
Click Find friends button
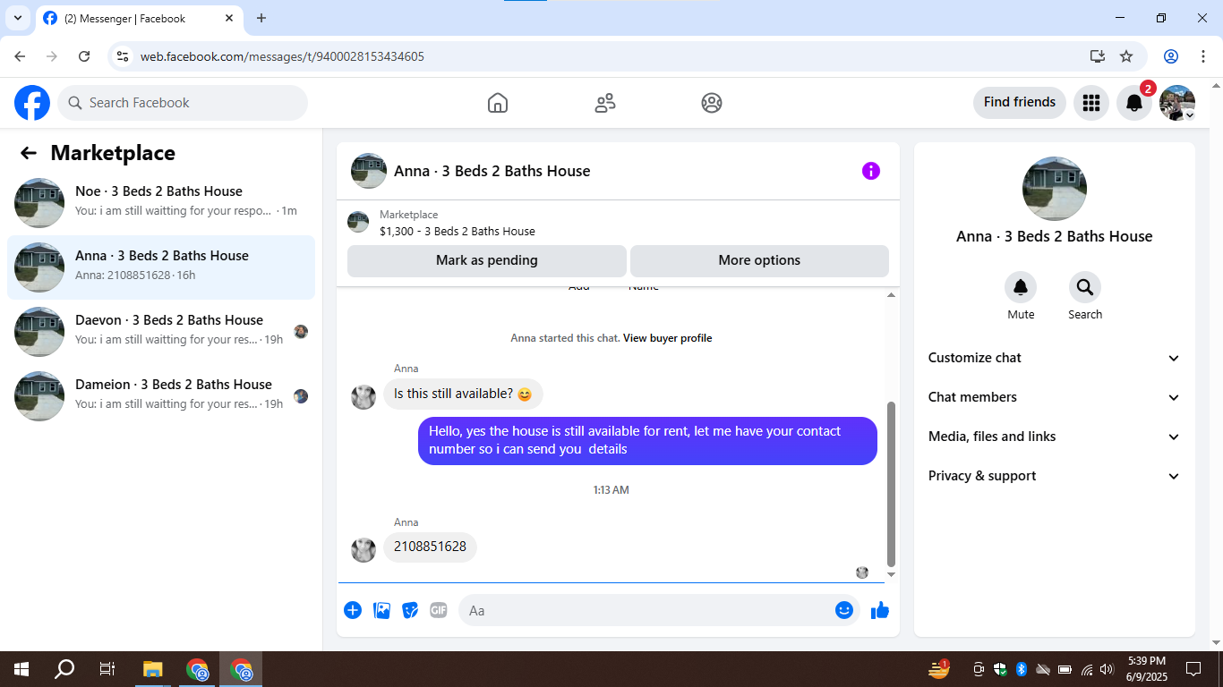[x=1020, y=102]
